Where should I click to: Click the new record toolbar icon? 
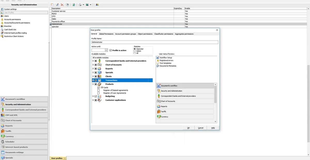click(52, 5)
